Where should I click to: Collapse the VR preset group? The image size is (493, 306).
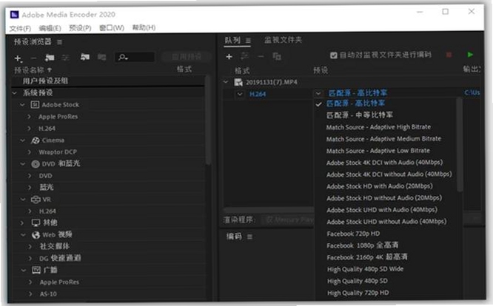[x=23, y=200]
